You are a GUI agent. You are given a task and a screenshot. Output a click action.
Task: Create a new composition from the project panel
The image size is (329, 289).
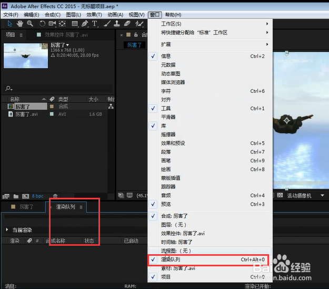25,196
